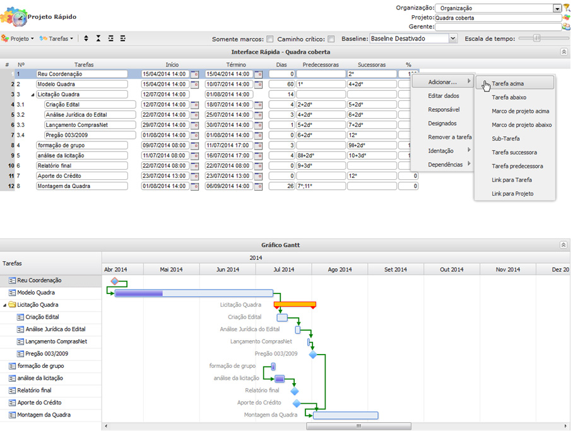Choose Tarefa abaixo in submenu
Screen dimensions: 573x431
[514, 97]
